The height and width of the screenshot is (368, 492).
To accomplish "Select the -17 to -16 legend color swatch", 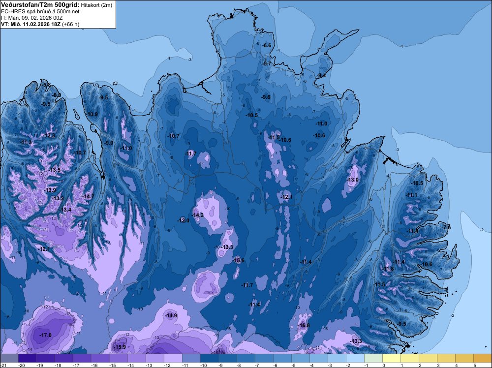I will 82,358.
